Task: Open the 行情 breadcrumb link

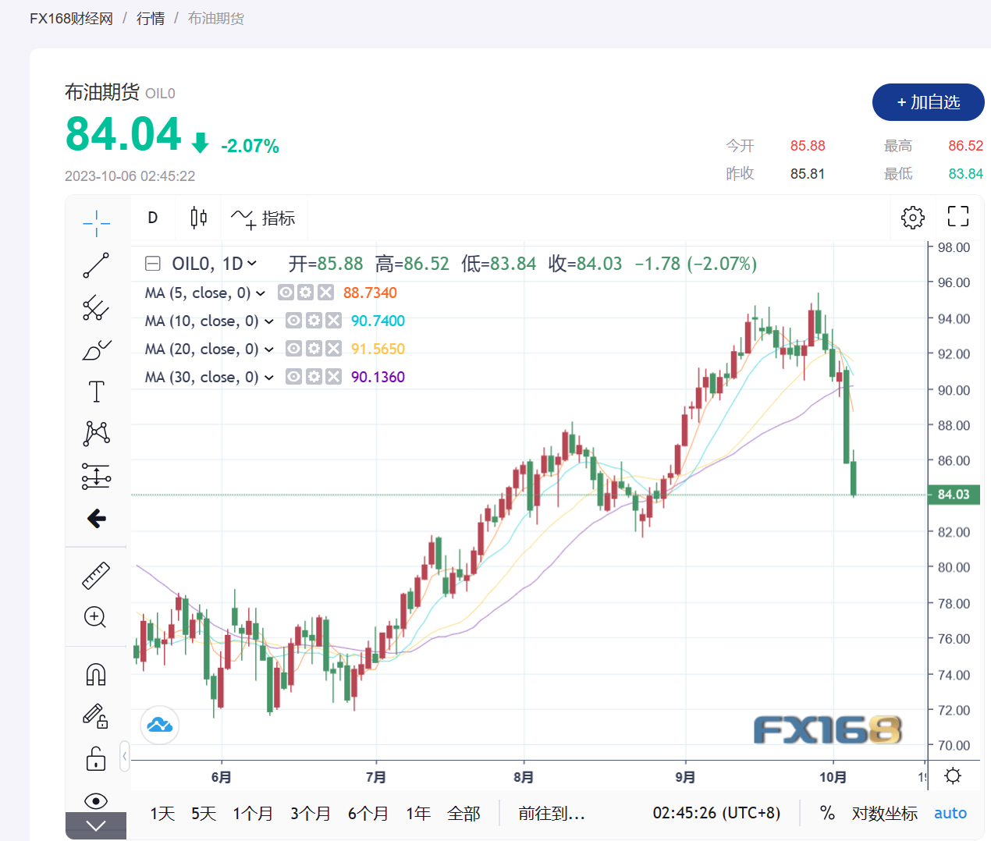Action: [151, 18]
